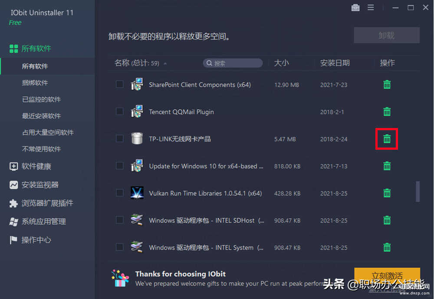Viewport: 434px width, 299px height.
Task: Click the program list vertical scrollbar thumb
Action: click(418, 191)
